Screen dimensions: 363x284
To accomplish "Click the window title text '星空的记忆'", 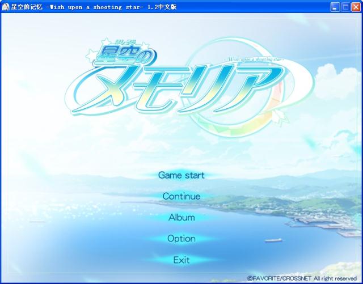I will (27, 7).
